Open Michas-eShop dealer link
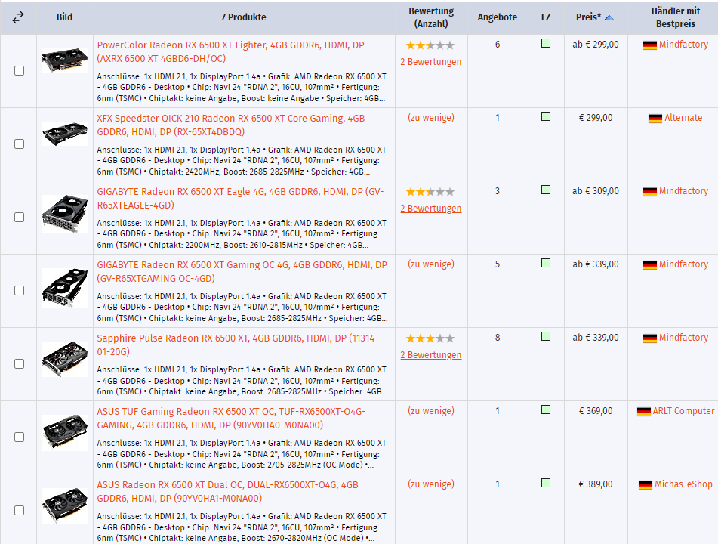Screen dimensions: 718x544 [x=684, y=484]
